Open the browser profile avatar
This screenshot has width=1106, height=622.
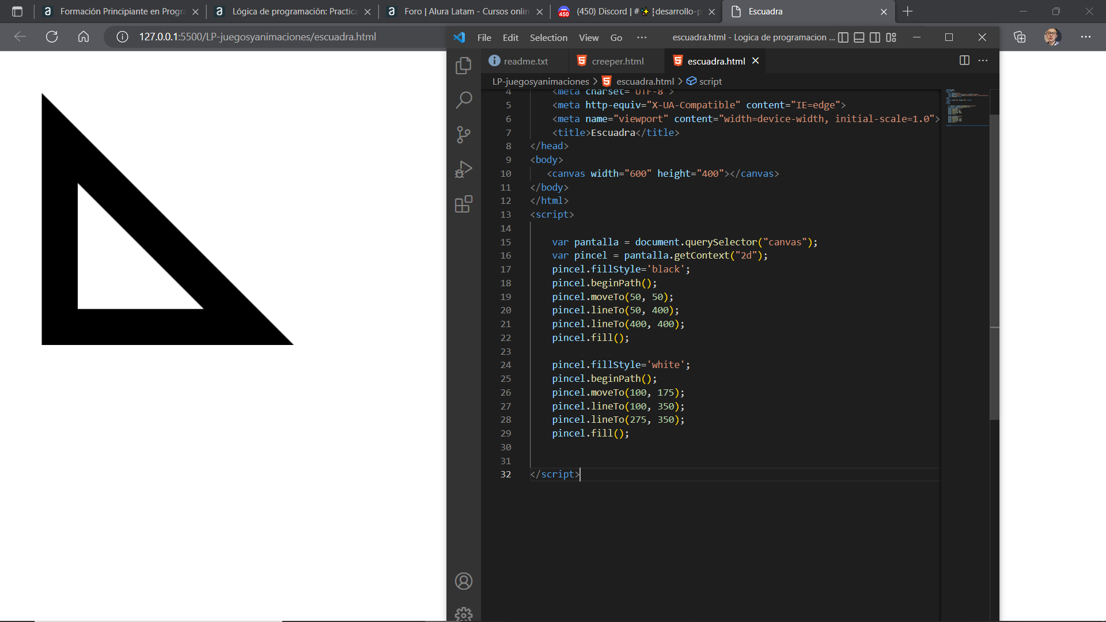[x=1052, y=37]
